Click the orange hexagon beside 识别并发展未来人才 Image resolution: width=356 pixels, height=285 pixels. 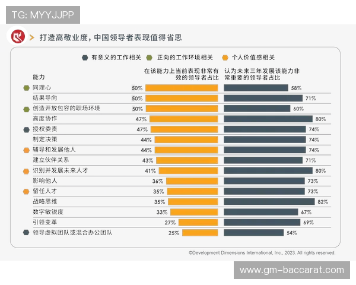26,170
